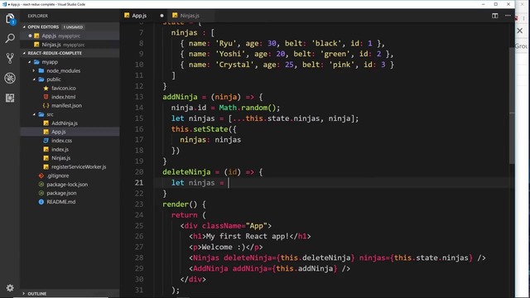Click the unsaved dot on App.js tab
This screenshot has width=530, height=298.
tap(161, 16)
